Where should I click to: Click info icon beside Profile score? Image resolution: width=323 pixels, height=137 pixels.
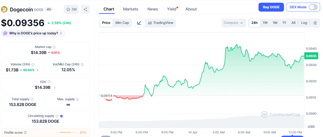tap(25, 133)
